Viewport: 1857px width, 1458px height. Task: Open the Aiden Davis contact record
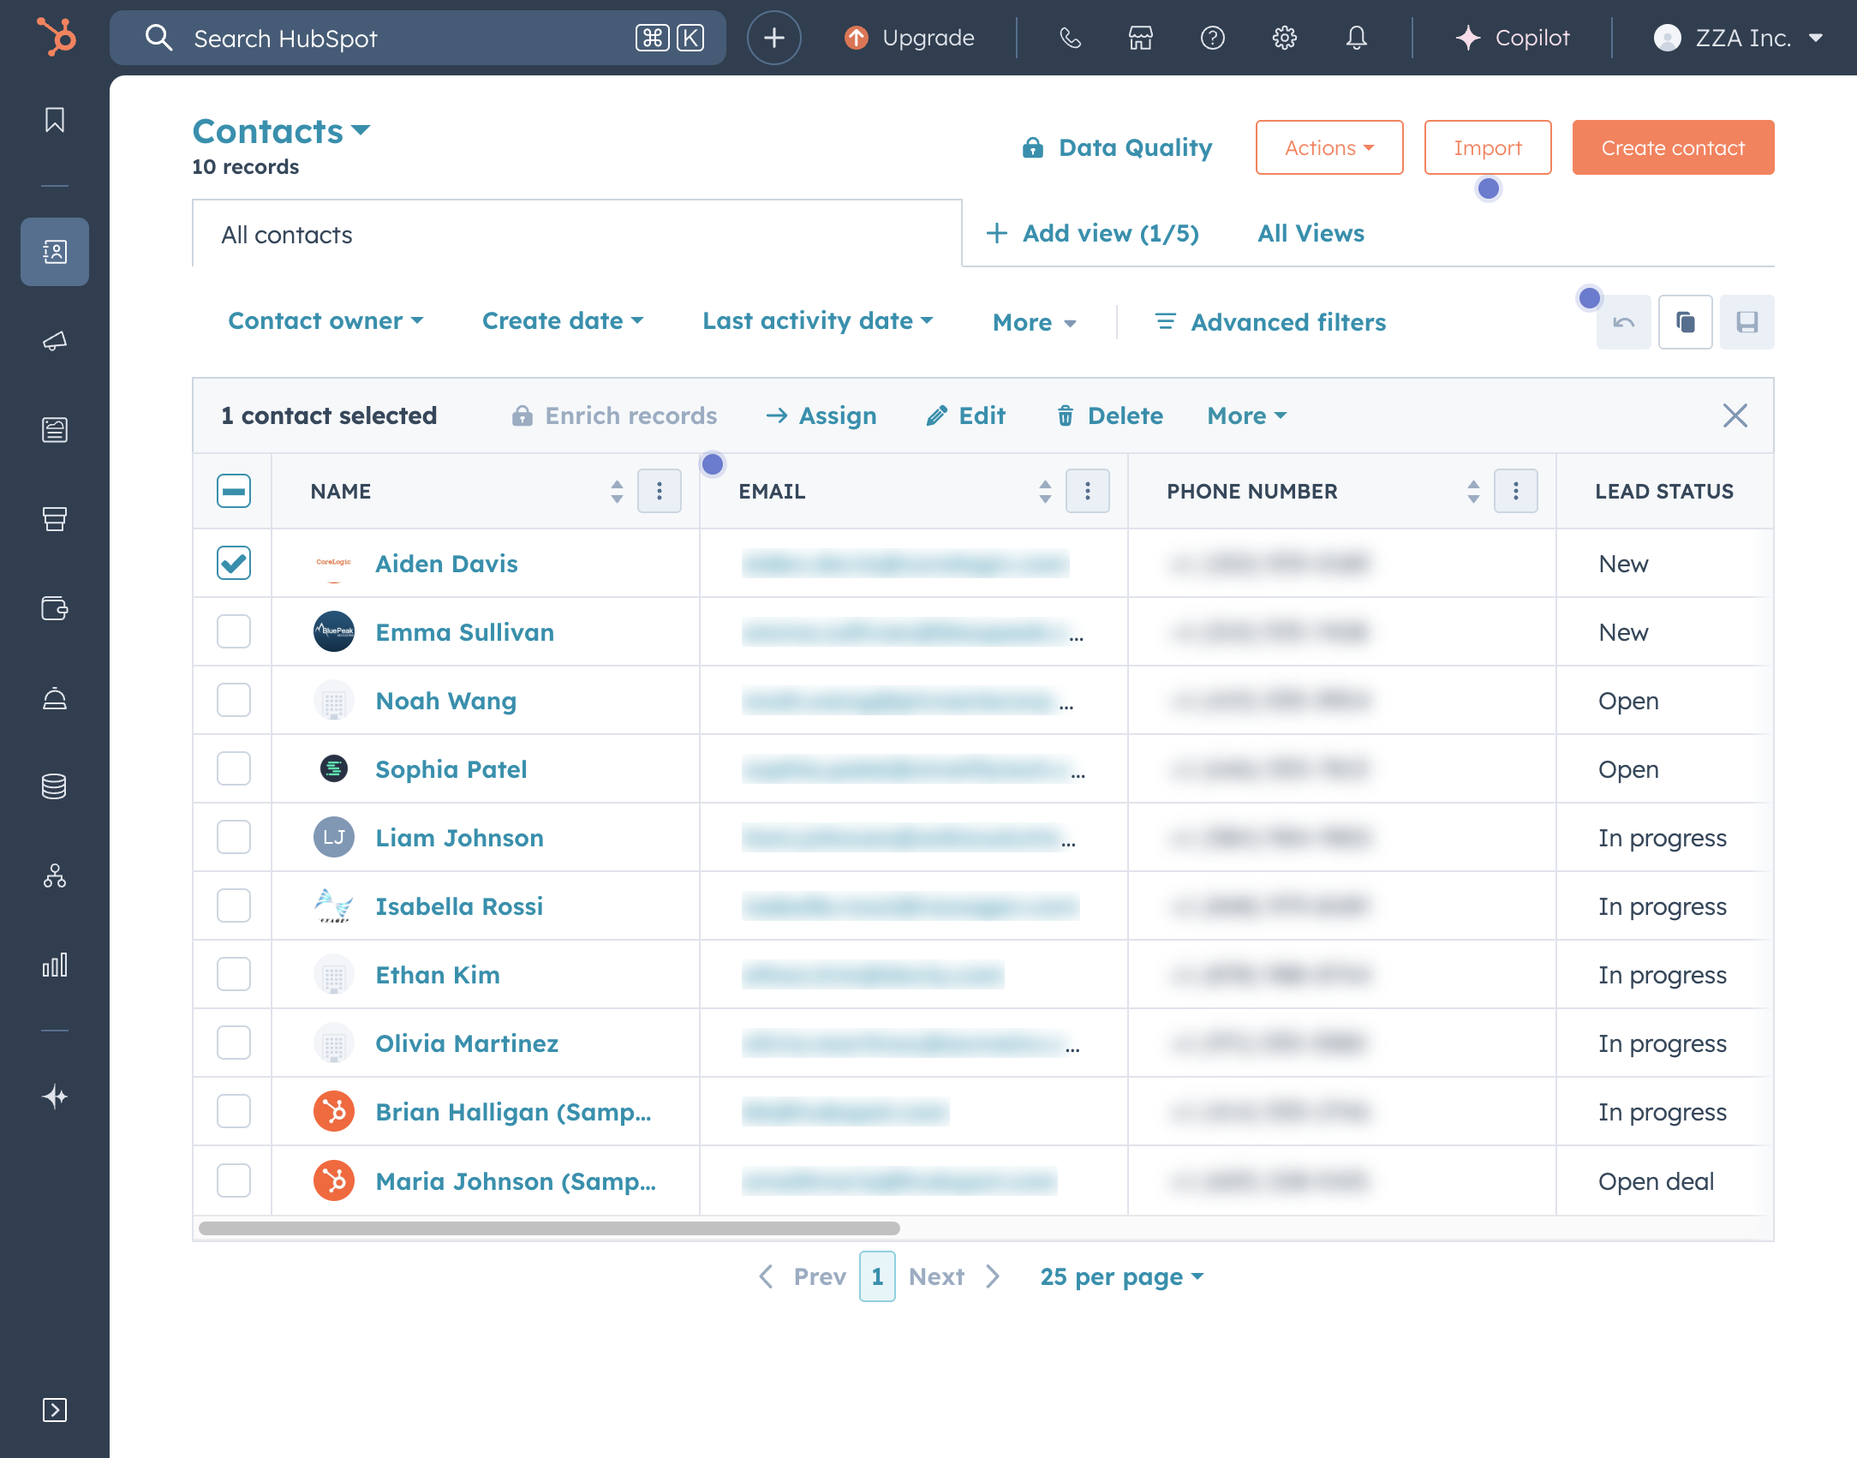point(446,564)
